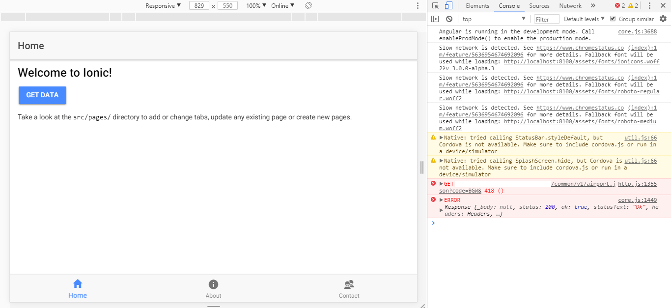Toggle Group similar checkbox

coord(613,19)
